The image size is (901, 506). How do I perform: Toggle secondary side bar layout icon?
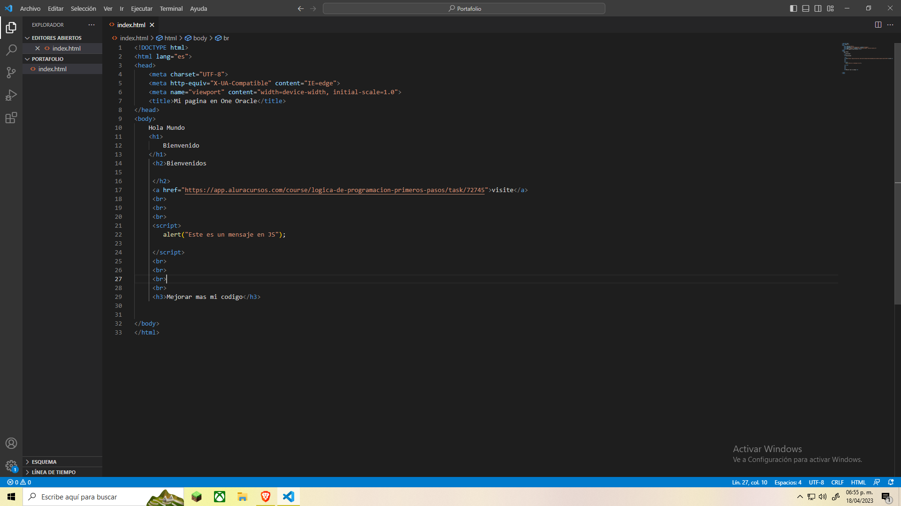[818, 8]
